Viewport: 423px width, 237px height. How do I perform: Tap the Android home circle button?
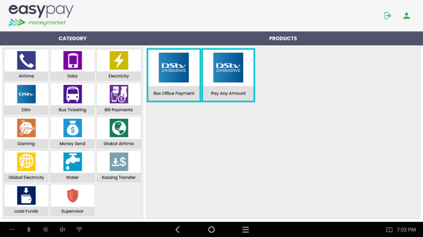[x=211, y=230]
